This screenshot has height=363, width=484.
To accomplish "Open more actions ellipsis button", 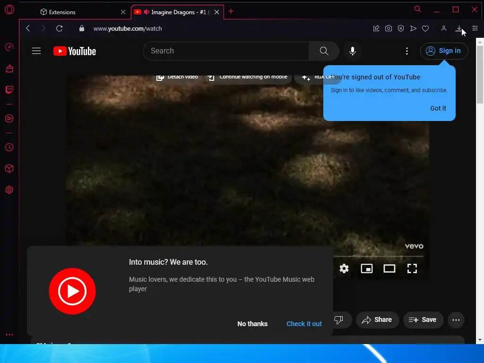I will pyautogui.click(x=456, y=320).
